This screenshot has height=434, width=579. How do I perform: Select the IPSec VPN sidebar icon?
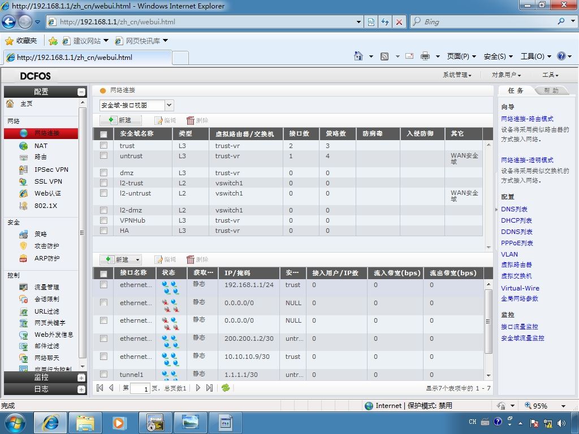point(24,170)
